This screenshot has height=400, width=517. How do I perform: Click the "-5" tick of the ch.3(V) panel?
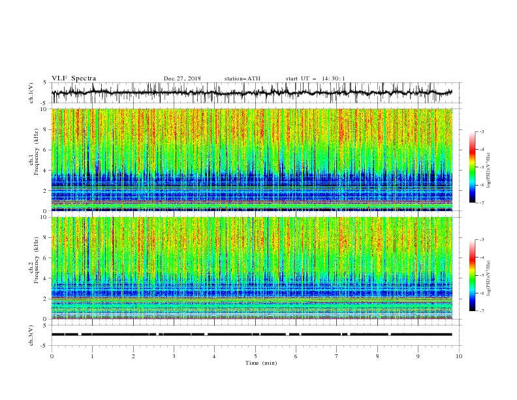coord(44,346)
